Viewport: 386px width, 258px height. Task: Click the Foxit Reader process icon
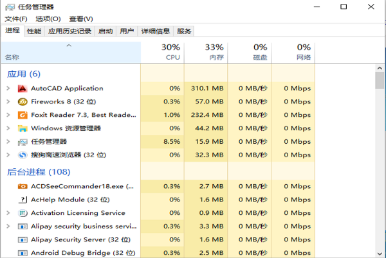tap(22, 115)
